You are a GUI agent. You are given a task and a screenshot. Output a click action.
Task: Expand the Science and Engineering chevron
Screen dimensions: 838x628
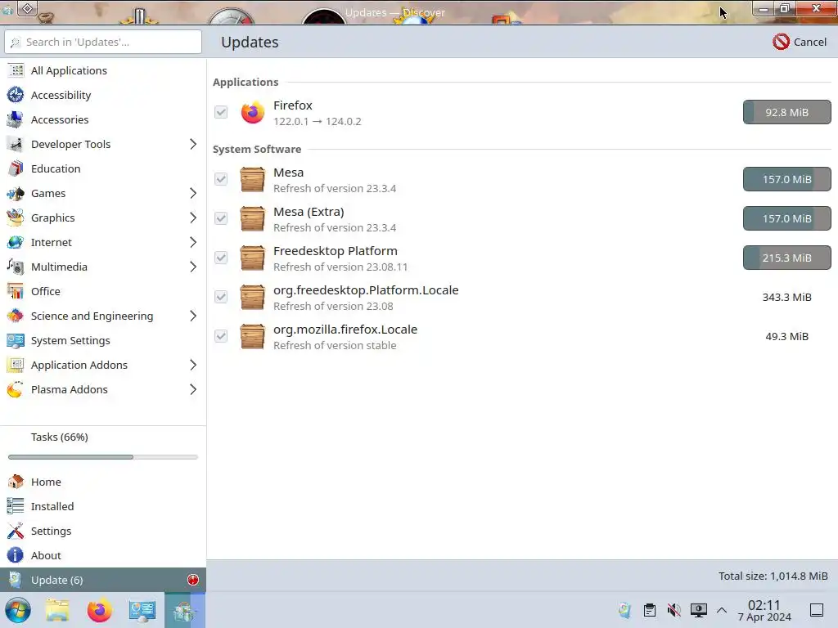pyautogui.click(x=193, y=316)
